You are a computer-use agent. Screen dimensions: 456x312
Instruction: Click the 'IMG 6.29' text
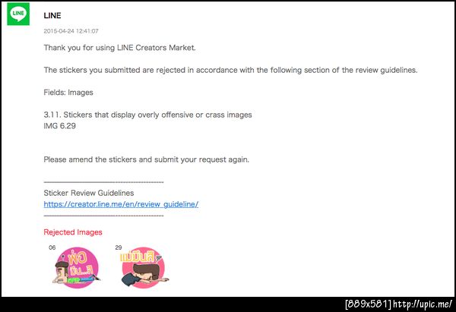(59, 126)
